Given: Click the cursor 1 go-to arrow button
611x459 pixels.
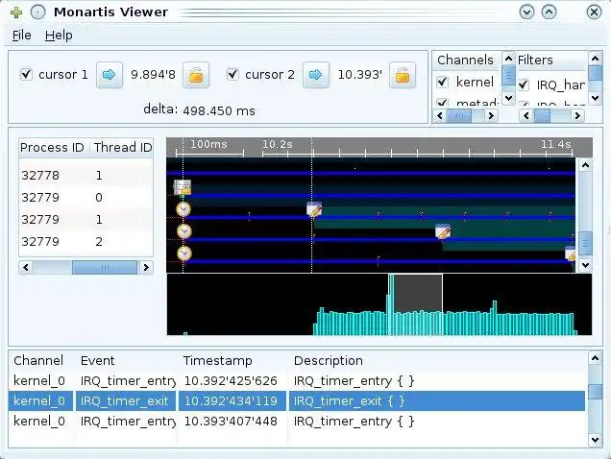Looking at the screenshot, I should pos(110,75).
